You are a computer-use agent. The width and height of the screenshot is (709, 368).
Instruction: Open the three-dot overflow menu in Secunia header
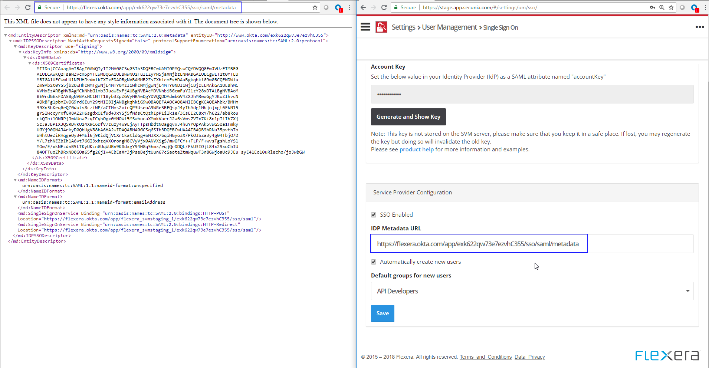tap(700, 27)
